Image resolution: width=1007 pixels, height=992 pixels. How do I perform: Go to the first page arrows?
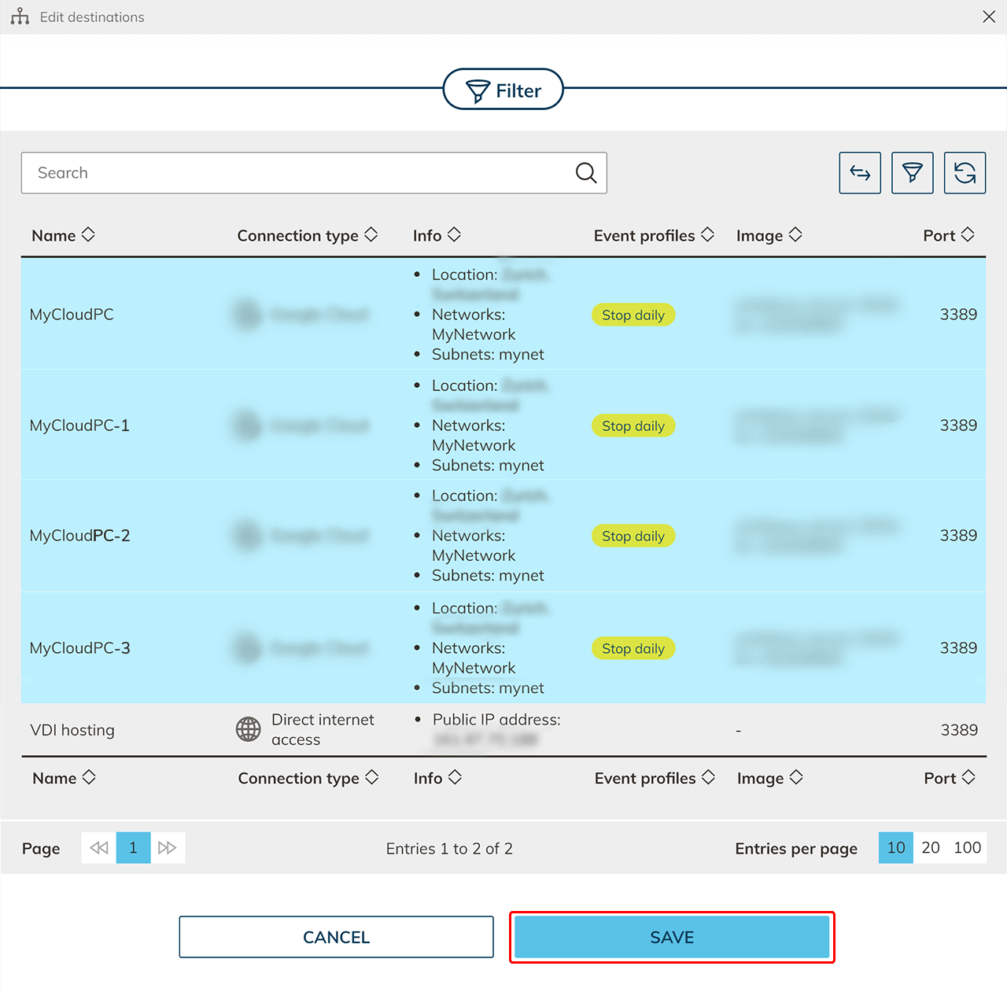[99, 848]
